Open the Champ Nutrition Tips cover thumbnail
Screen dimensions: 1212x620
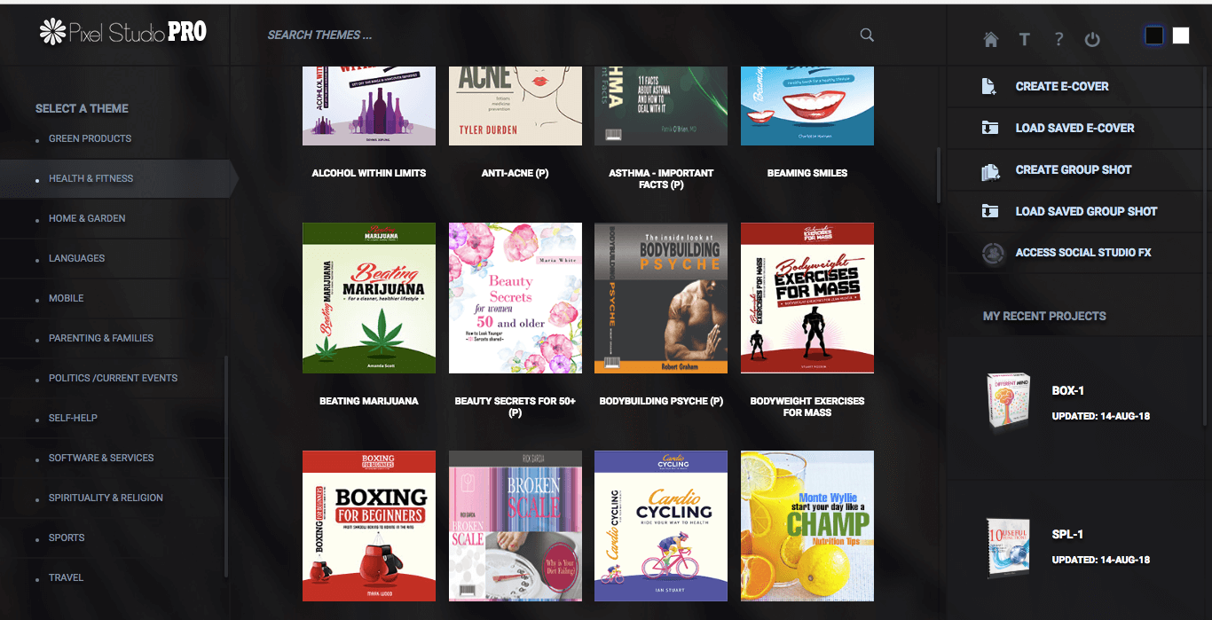pos(807,526)
